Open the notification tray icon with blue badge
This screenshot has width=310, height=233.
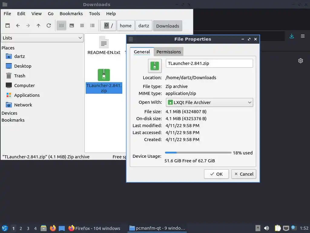[294, 228]
